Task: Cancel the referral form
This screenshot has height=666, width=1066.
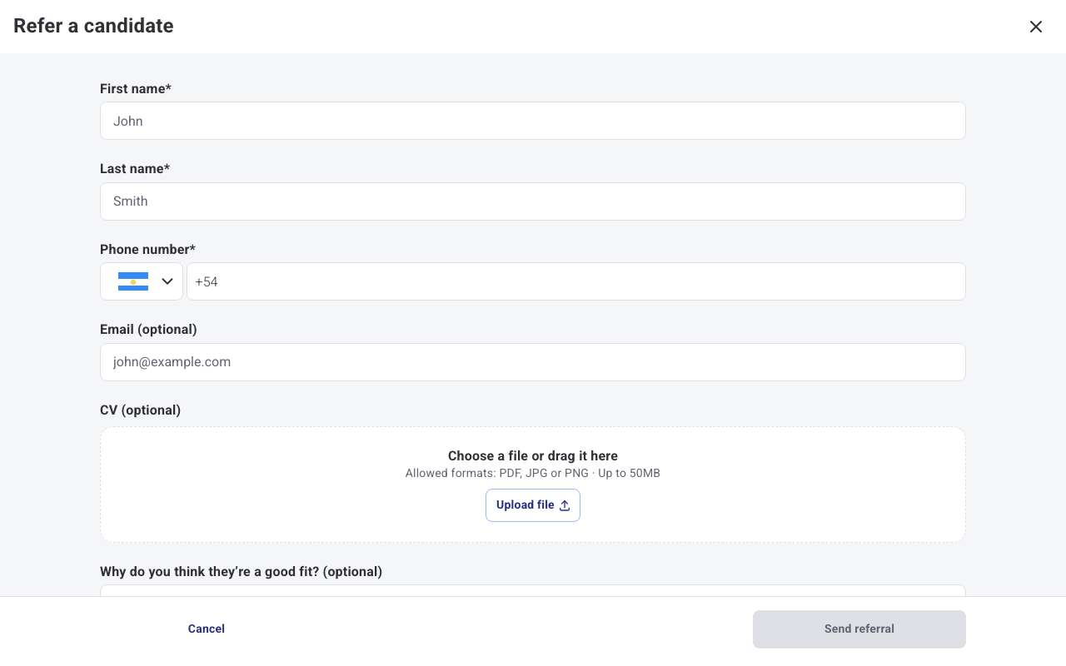Action: click(207, 629)
